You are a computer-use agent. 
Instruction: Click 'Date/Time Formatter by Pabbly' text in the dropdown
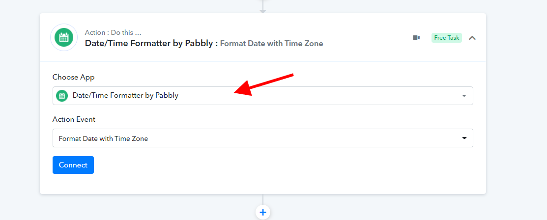tap(126, 96)
